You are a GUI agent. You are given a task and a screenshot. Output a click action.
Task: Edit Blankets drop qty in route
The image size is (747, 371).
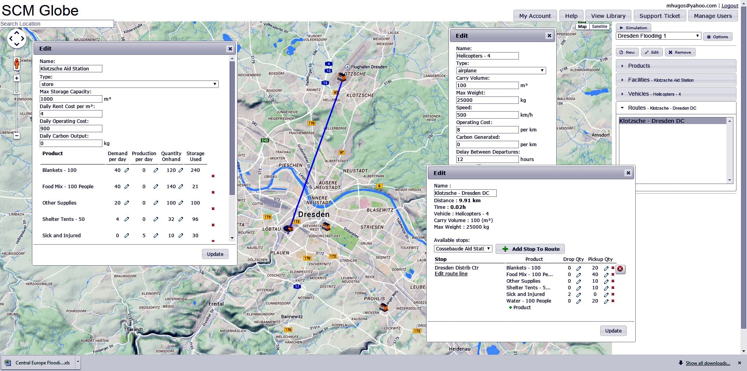tap(578, 268)
